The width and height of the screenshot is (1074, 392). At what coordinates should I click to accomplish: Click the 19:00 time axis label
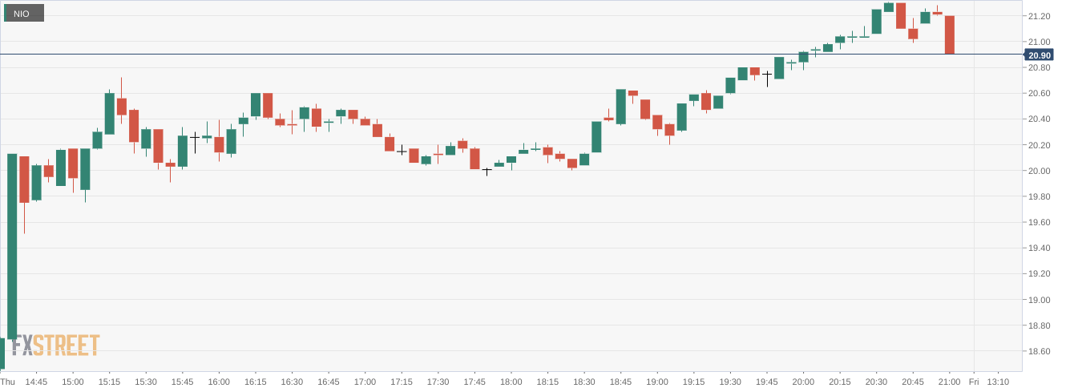(x=657, y=382)
